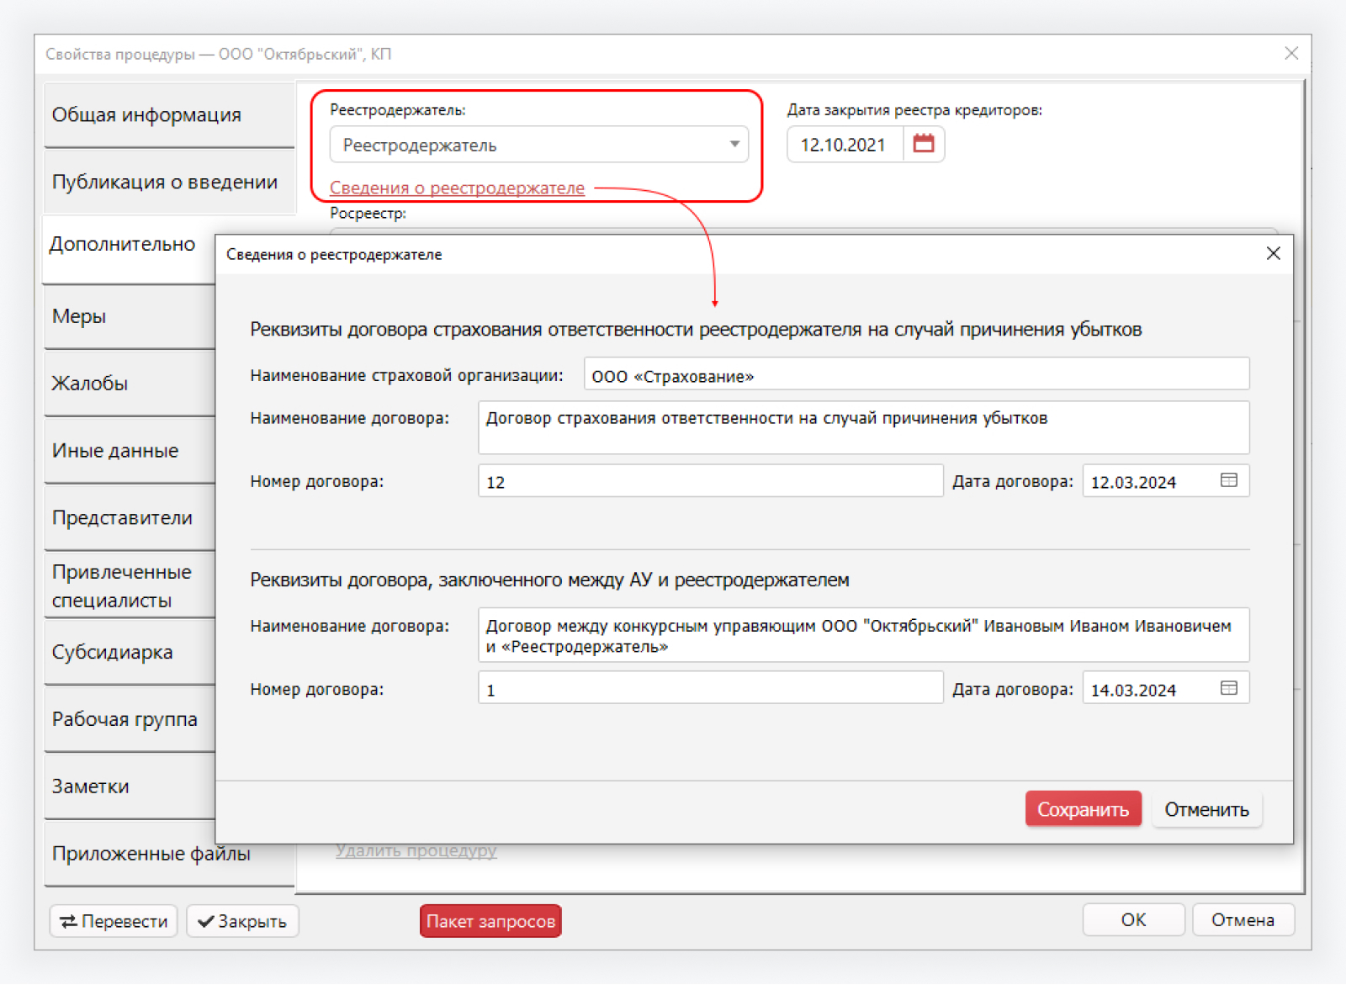Click the insurance contract name text field
The image size is (1346, 985).
pyautogui.click(x=863, y=427)
